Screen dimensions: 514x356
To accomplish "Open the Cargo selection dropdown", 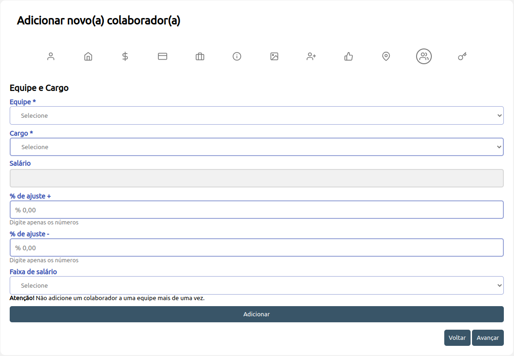I will pyautogui.click(x=256, y=147).
